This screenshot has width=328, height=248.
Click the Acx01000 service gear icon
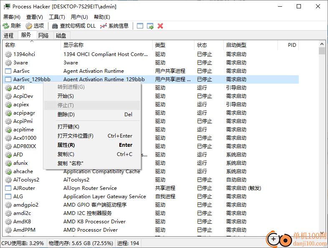pos(8,138)
